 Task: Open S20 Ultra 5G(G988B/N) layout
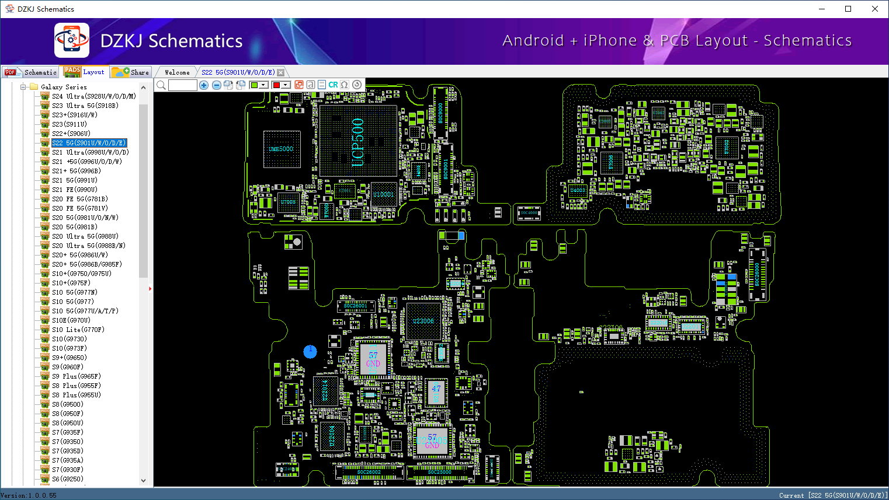click(x=89, y=246)
